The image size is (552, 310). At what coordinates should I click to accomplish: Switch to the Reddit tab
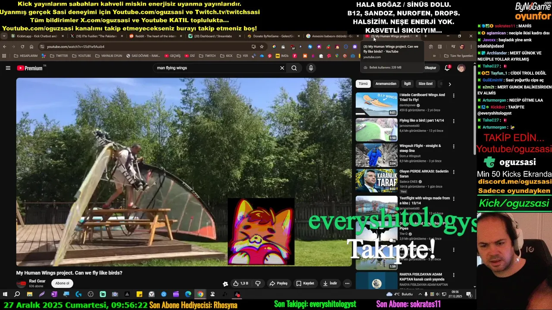155,36
